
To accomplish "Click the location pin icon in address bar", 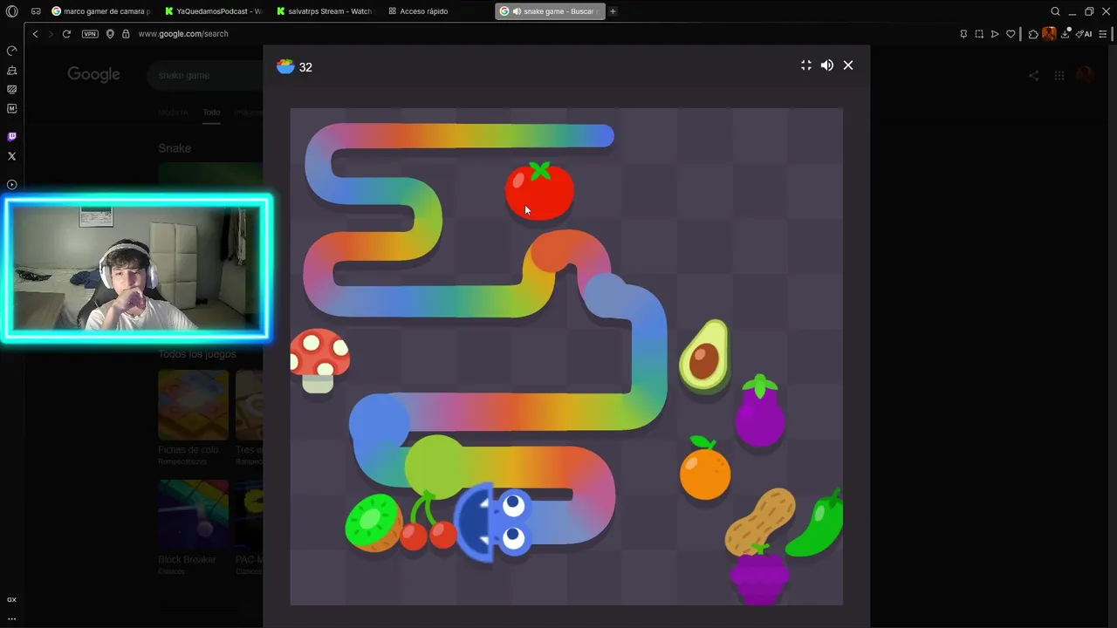I will tap(110, 34).
